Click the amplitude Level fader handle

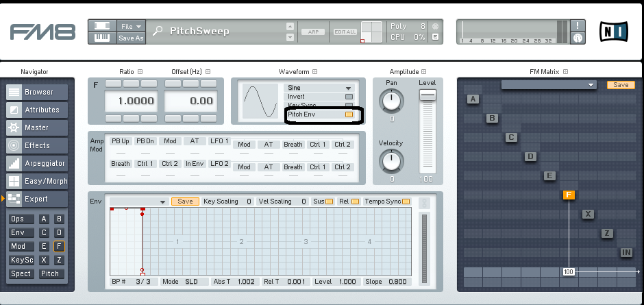coord(428,95)
